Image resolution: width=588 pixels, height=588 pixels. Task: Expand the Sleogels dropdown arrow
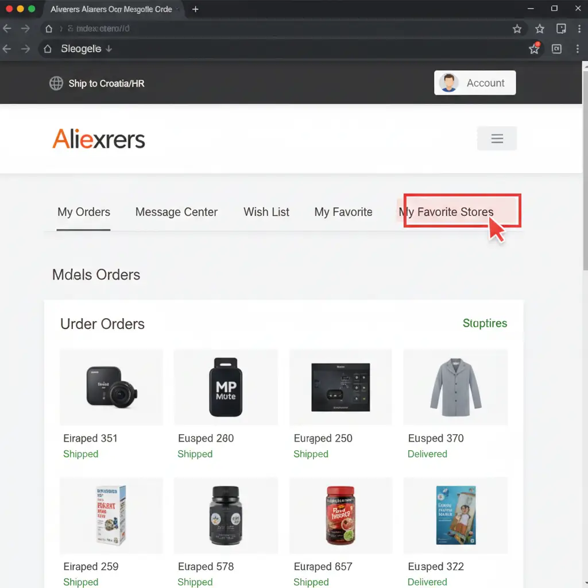(109, 49)
